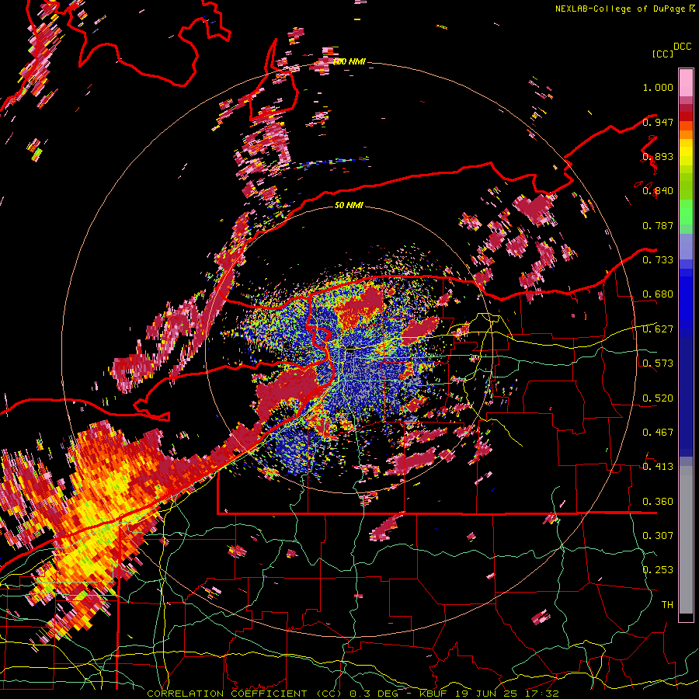Click the 0.893 scale value
Viewport: 699px width, 699px height.
click(658, 156)
